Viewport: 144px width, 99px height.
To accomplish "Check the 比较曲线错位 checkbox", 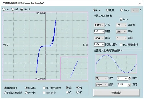I will click(x=44, y=88).
